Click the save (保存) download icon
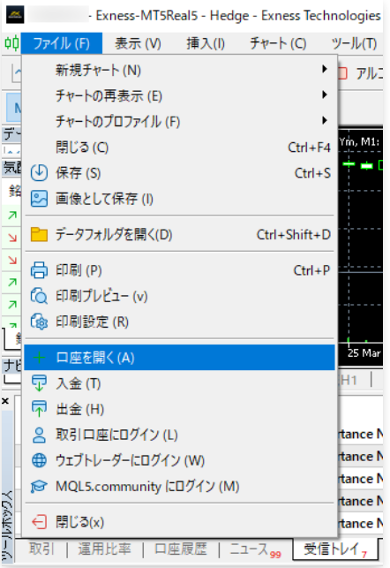 (39, 173)
